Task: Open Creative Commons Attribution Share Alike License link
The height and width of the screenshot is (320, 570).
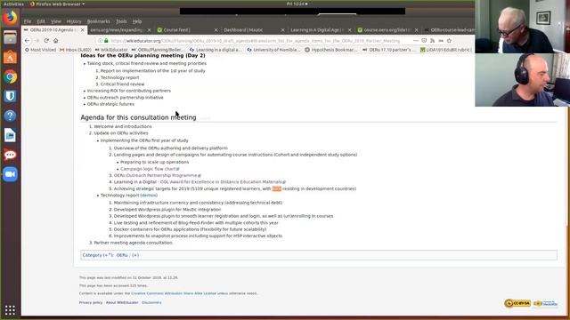Action: (174, 293)
